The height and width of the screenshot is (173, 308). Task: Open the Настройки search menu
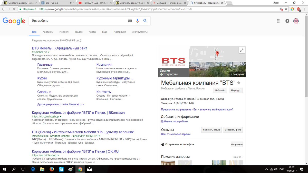pyautogui.click(x=120, y=32)
